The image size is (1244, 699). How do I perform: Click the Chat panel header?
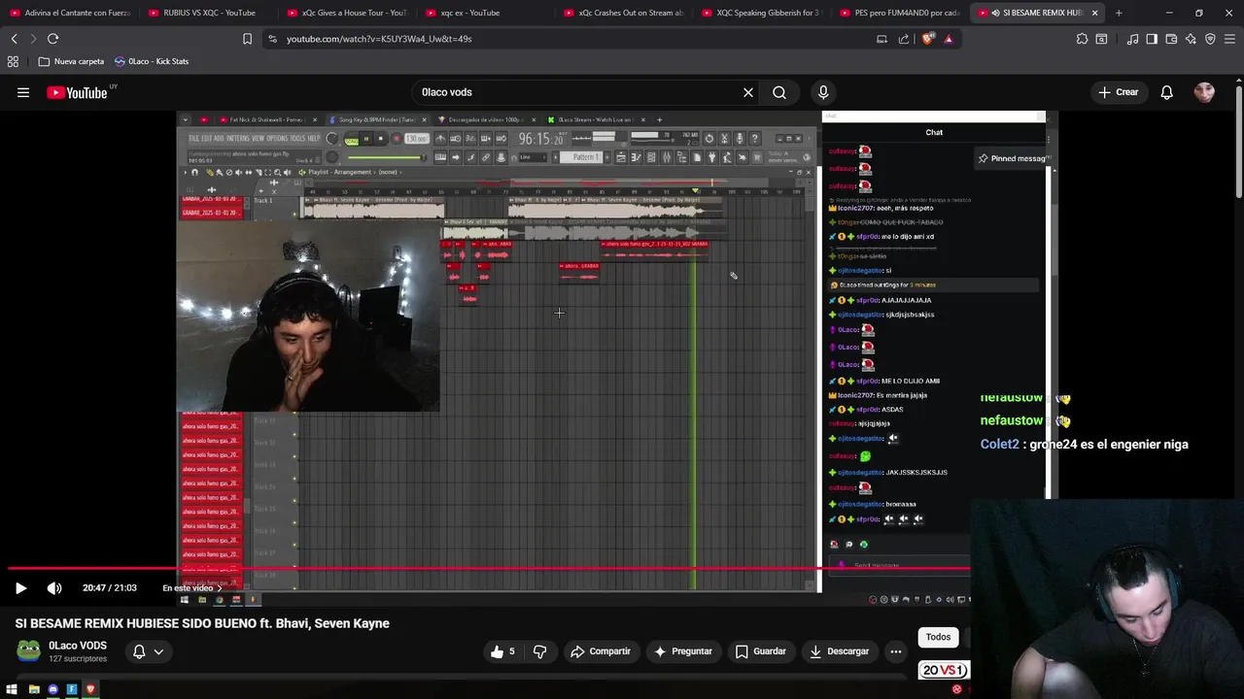click(x=934, y=132)
